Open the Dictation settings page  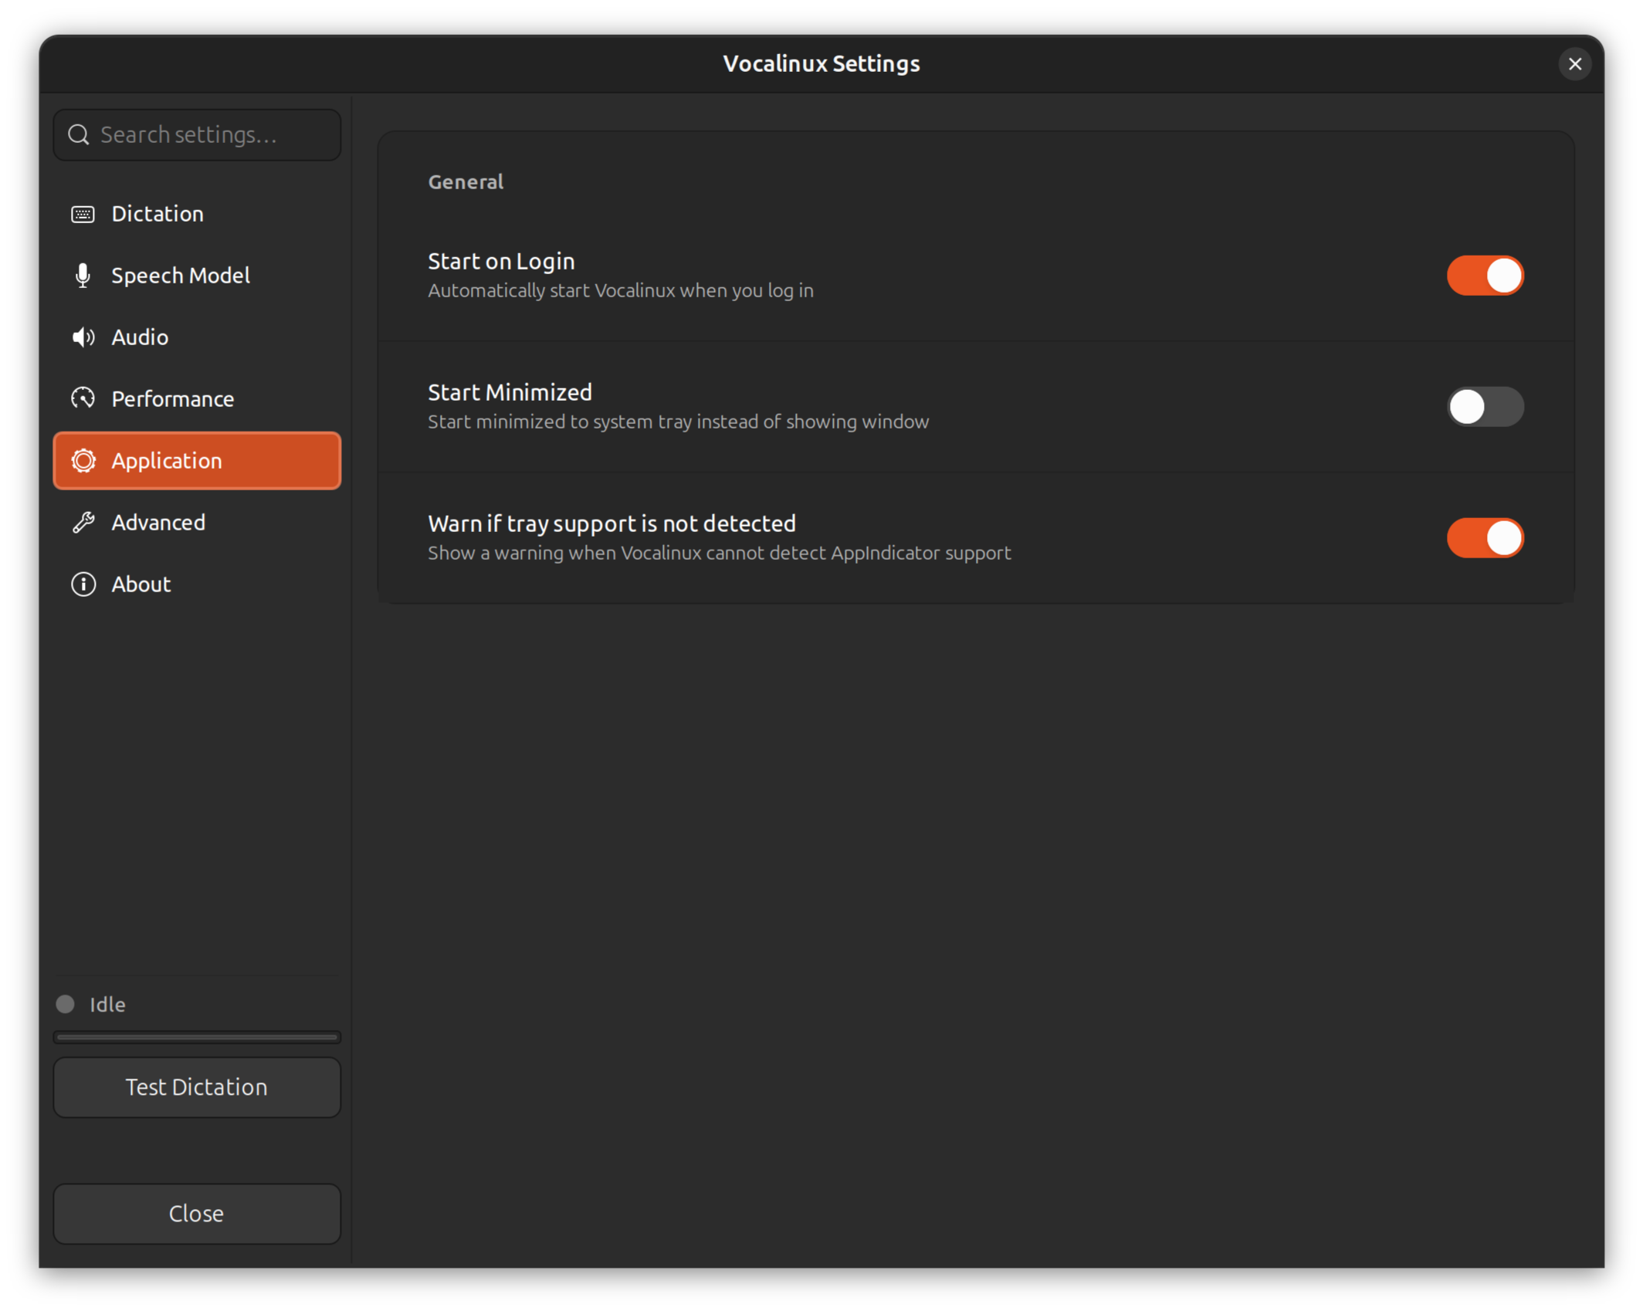pyautogui.click(x=197, y=214)
